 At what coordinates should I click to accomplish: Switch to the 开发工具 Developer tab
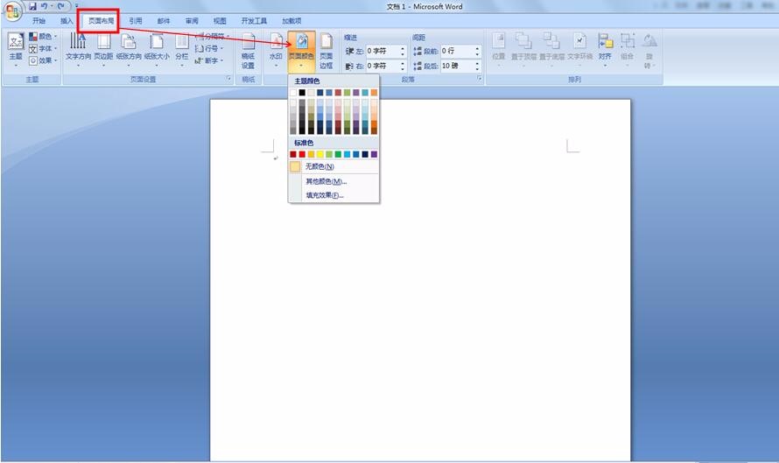click(254, 21)
